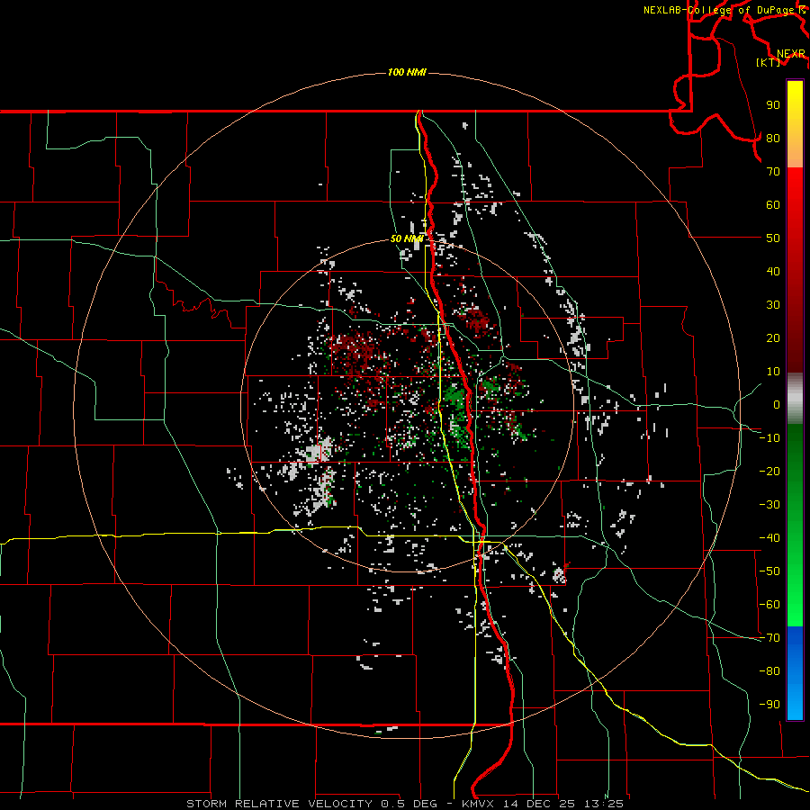The image size is (810, 810).
Task: Click the positive 10 scale value
Action: (x=773, y=372)
